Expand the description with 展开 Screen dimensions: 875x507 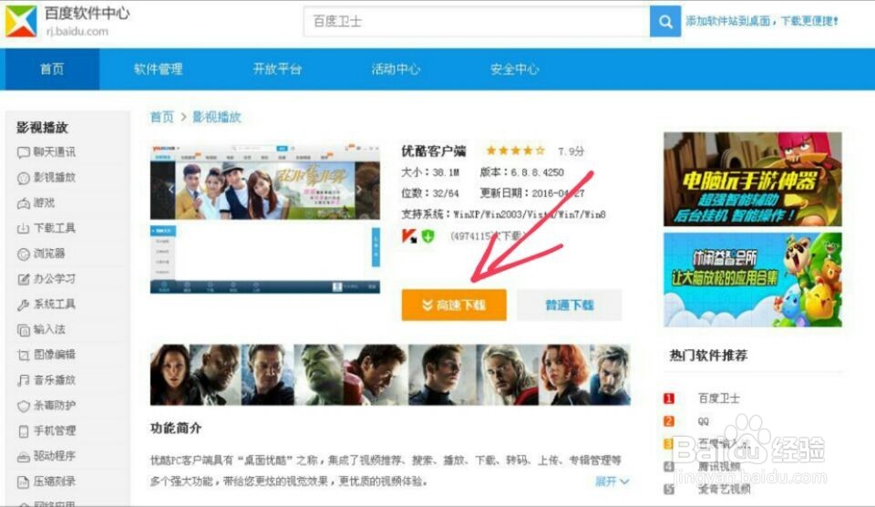pyautogui.click(x=612, y=481)
